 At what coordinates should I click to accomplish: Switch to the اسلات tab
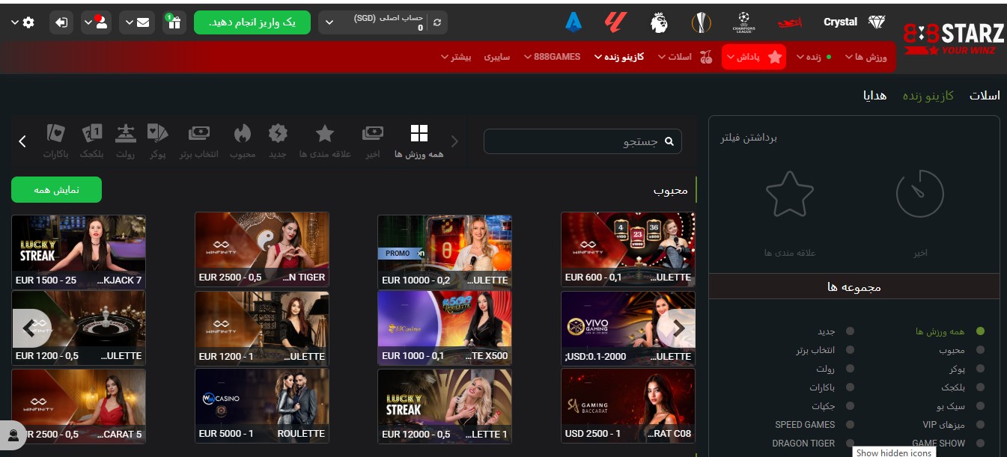pos(985,96)
